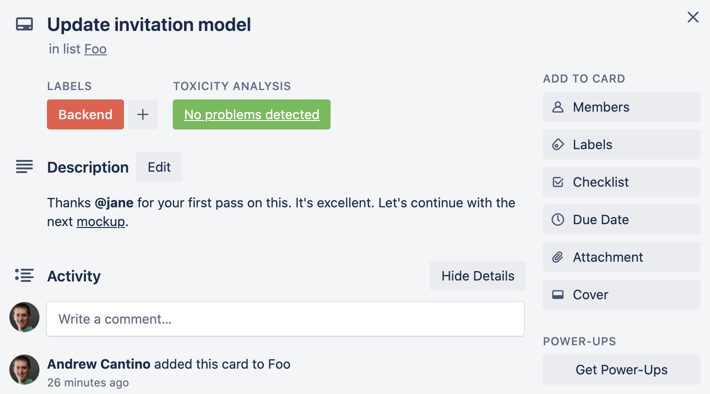Click the Write a comment field
The width and height of the screenshot is (710, 394).
pyautogui.click(x=286, y=319)
